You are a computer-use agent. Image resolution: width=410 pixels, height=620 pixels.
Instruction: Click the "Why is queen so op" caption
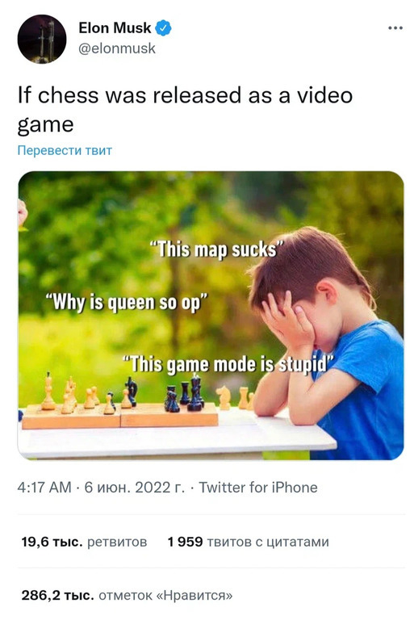tap(127, 303)
